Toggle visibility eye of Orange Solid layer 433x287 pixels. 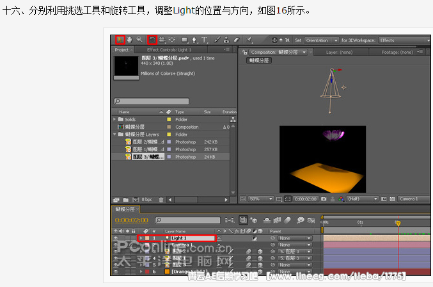tap(116, 272)
